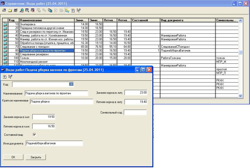Click scrollbar up arrow in the table
250x168 pixels.
tap(241, 20)
